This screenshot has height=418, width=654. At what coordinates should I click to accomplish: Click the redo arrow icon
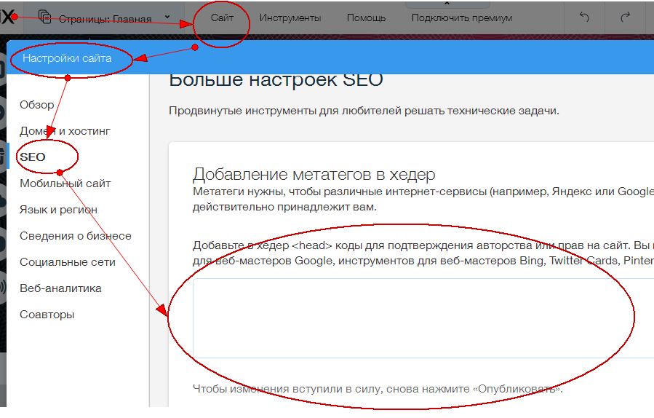625,17
